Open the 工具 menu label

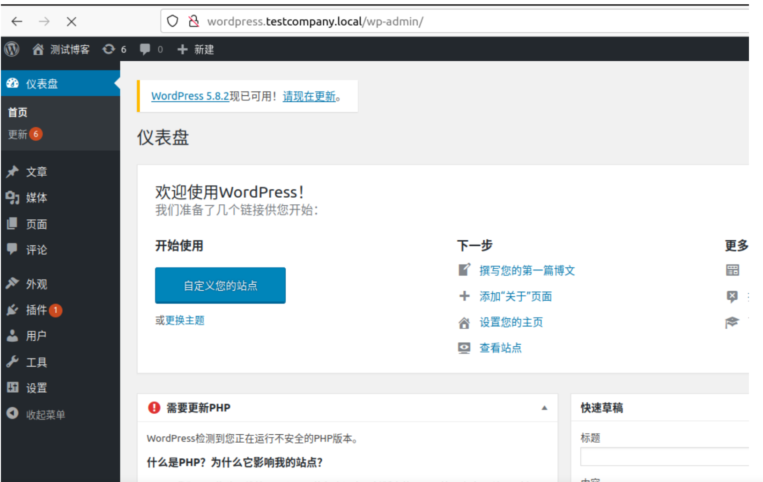(x=37, y=362)
